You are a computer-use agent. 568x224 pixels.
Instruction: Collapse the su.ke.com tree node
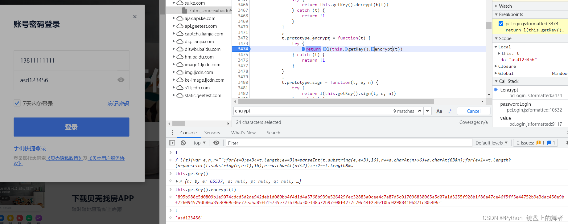coord(174,3)
